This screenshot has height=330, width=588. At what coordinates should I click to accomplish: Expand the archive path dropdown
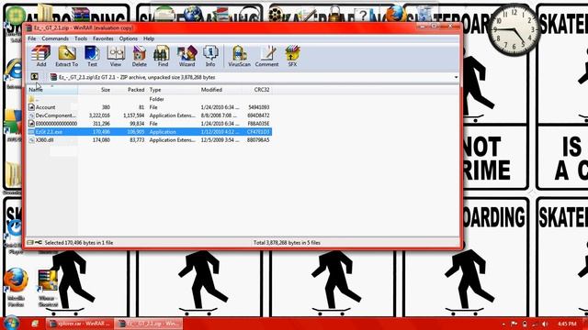456,77
